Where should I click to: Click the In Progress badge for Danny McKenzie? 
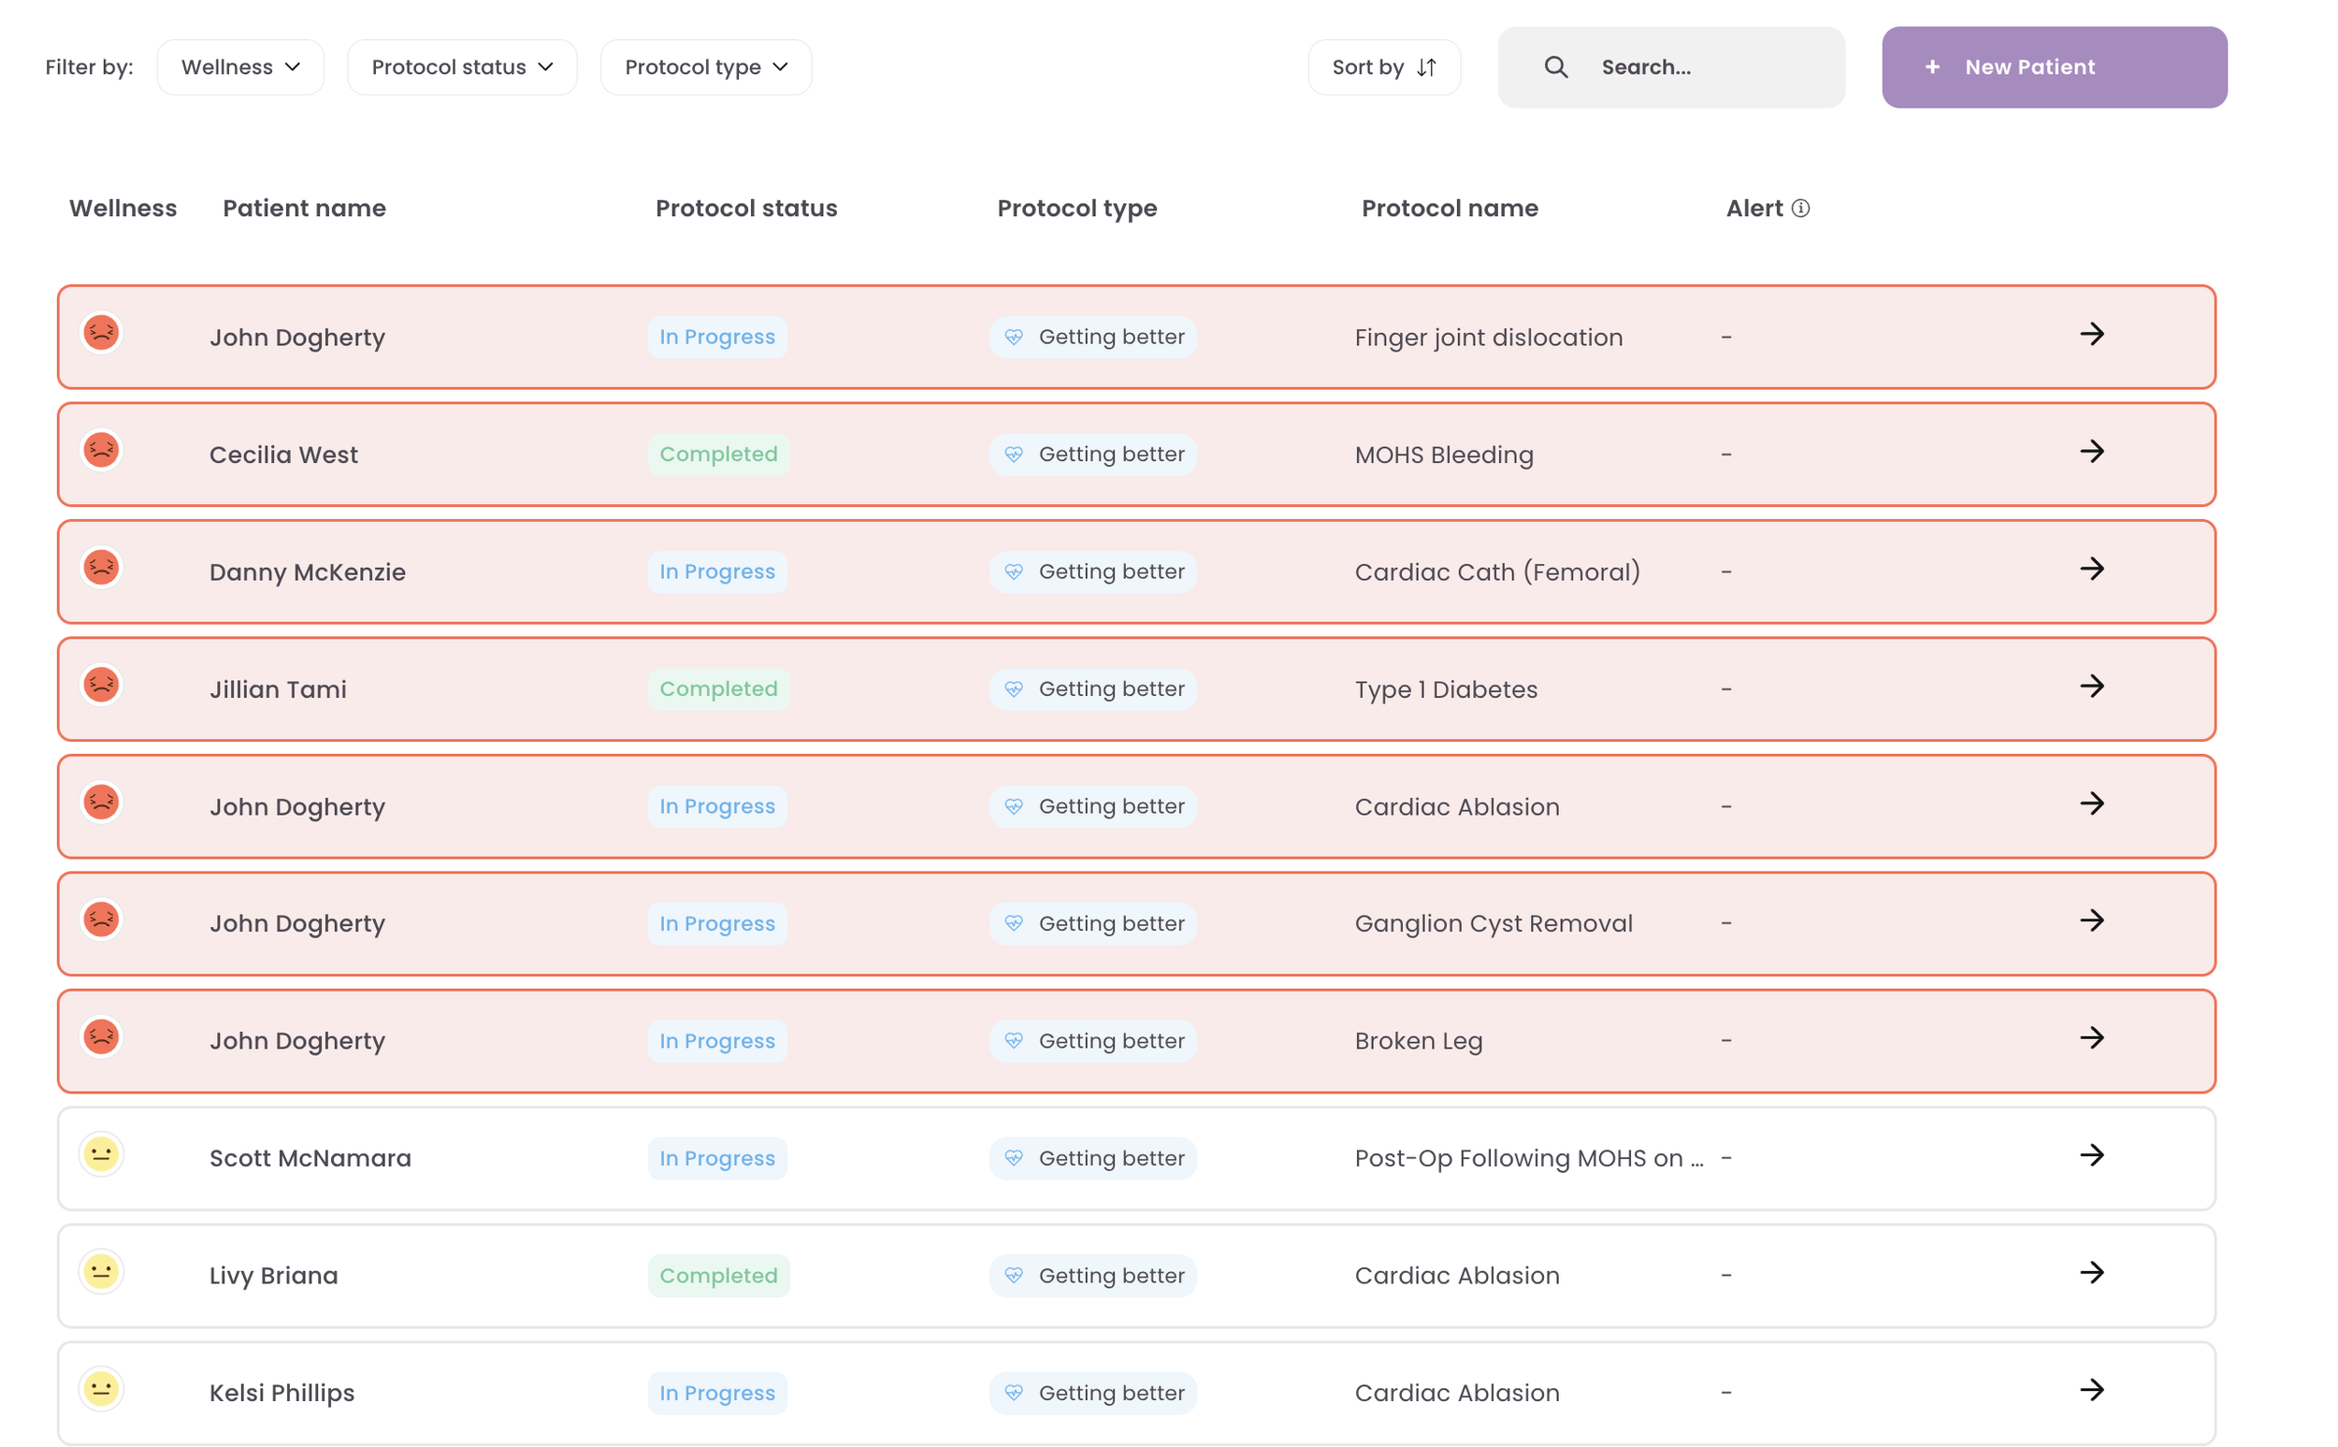click(x=716, y=572)
